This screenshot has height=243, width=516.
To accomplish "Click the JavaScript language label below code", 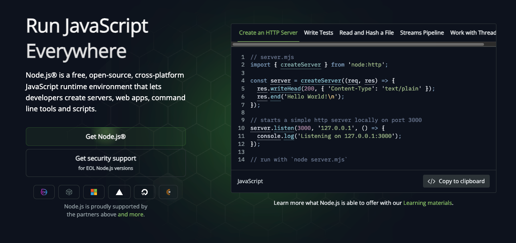I will tap(250, 181).
